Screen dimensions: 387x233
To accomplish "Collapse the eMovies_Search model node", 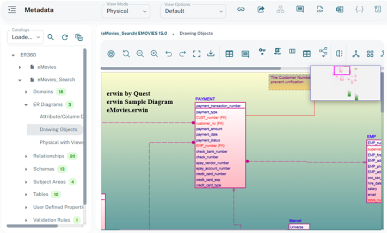I will (20, 80).
